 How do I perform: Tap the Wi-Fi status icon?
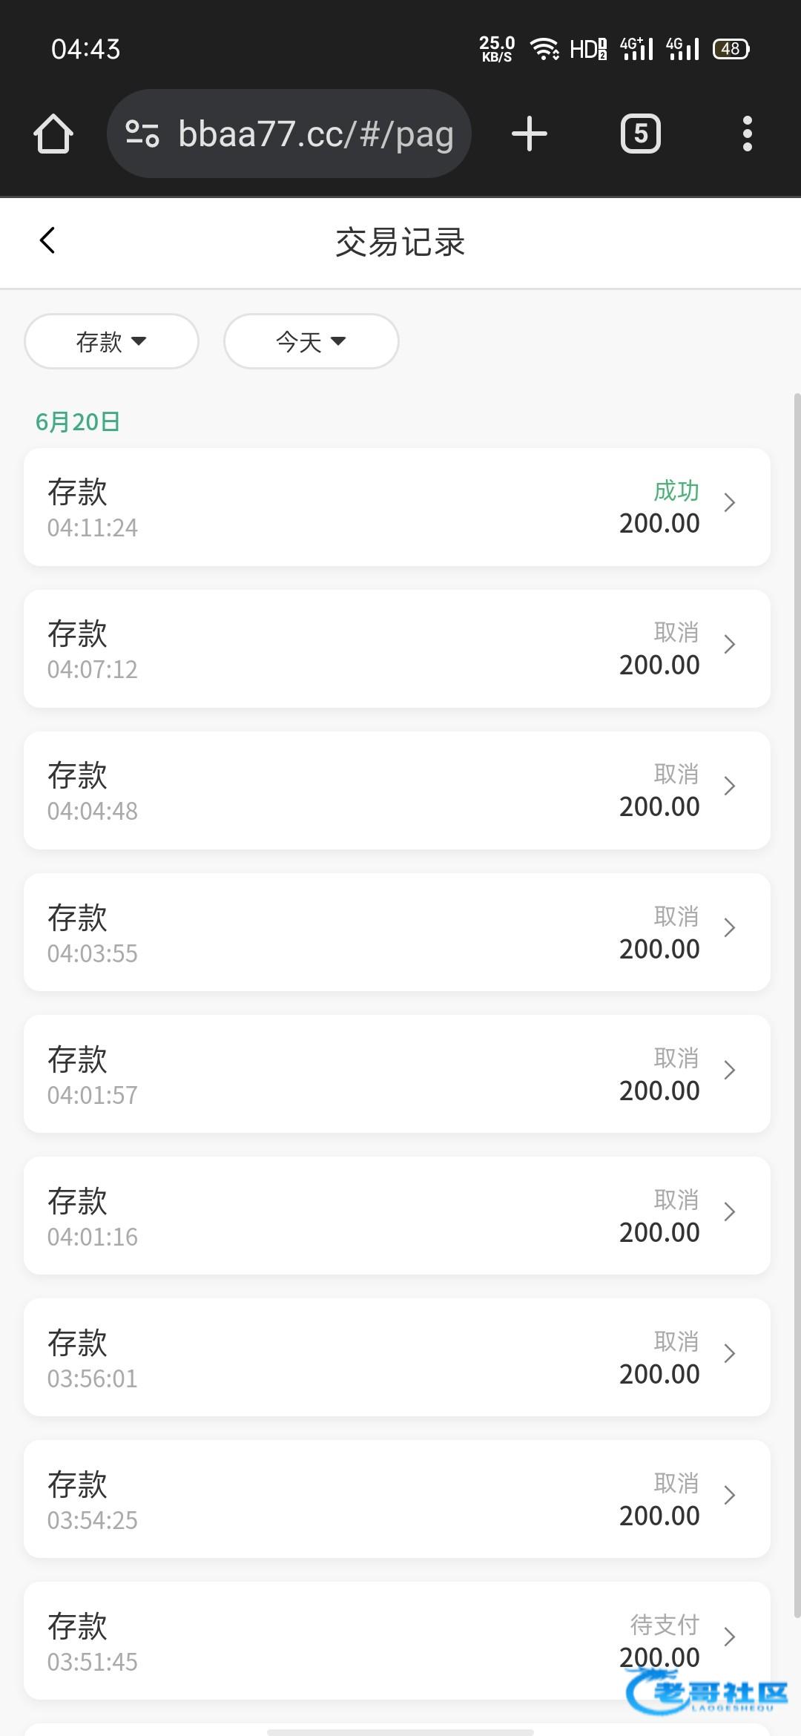(x=544, y=49)
